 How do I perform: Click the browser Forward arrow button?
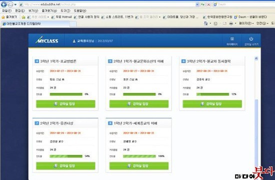[10, 4]
